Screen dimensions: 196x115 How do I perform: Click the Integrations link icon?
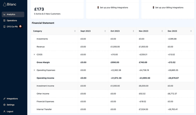click(x=5, y=99)
